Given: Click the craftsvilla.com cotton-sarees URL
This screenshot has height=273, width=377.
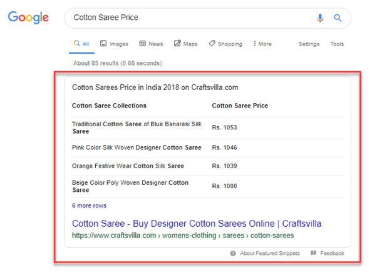Looking at the screenshot, I should pos(183,236).
